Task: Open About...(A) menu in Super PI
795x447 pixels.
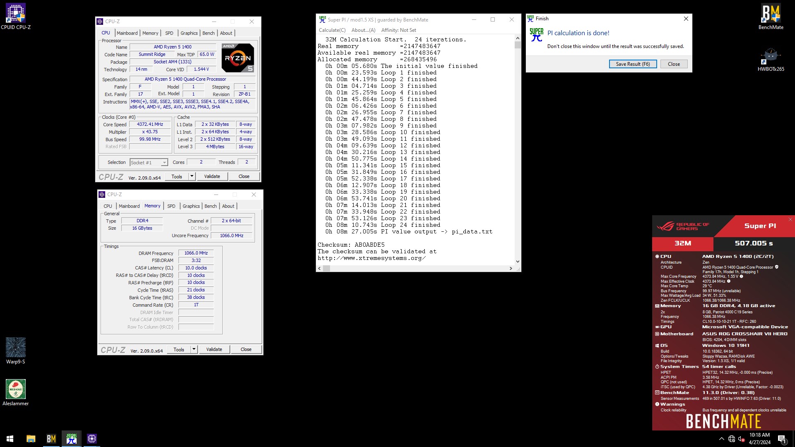Action: [x=364, y=30]
